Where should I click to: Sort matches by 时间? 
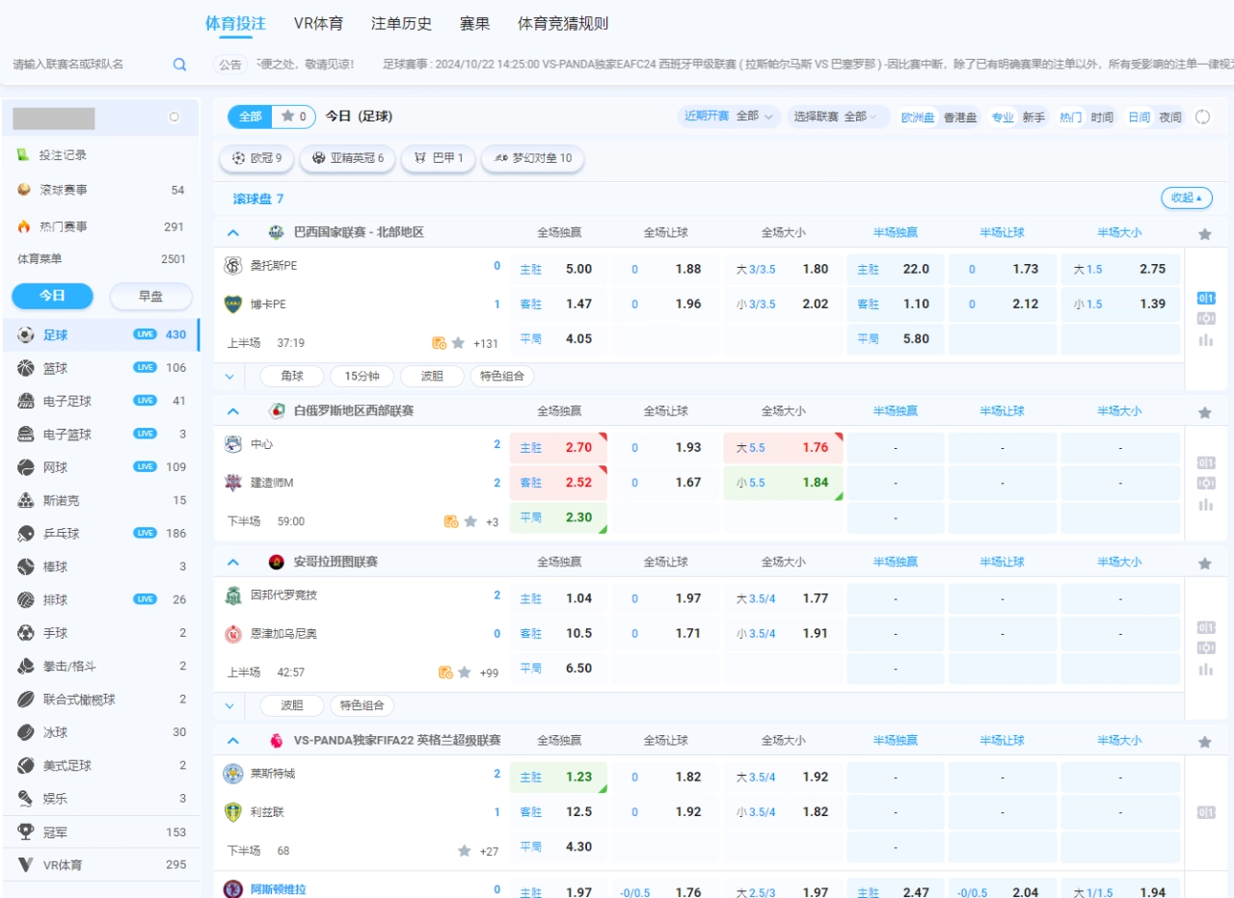[x=1102, y=118]
